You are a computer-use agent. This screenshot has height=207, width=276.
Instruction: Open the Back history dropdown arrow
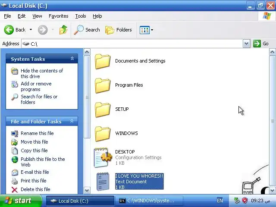pyautogui.click(x=31, y=30)
